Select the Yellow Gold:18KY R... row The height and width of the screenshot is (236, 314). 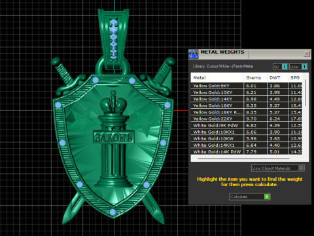click(x=247, y=112)
